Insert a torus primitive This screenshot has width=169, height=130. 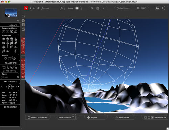pyautogui.click(x=4, y=43)
